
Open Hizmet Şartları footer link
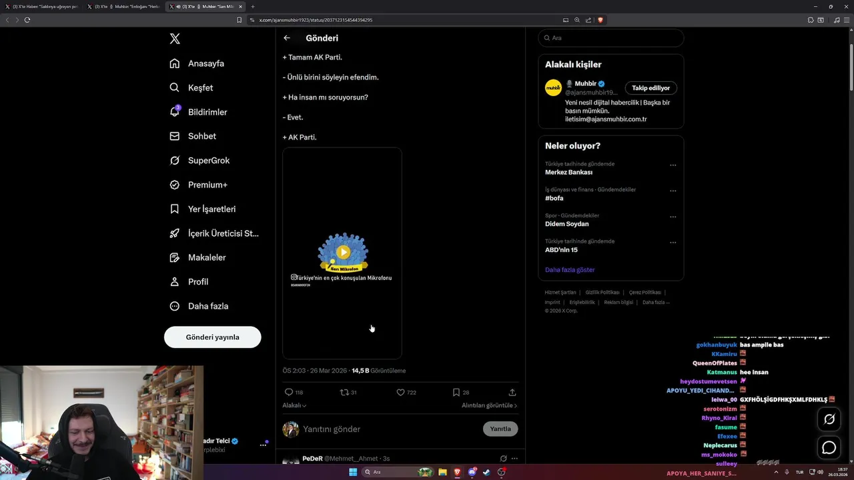click(x=560, y=293)
